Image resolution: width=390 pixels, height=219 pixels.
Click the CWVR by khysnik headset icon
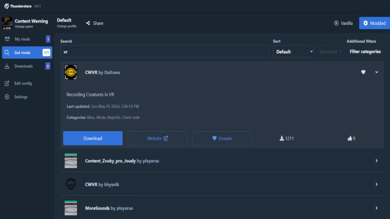point(71,184)
